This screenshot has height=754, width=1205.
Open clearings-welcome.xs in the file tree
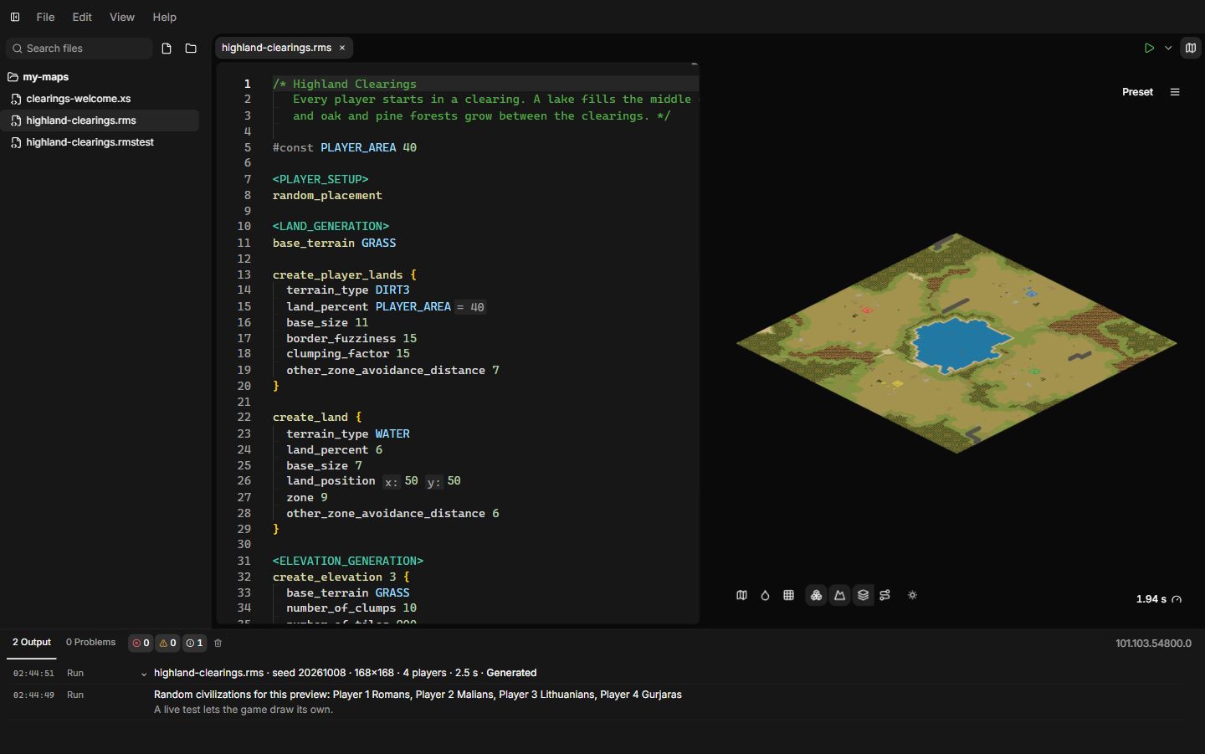[x=100, y=99]
